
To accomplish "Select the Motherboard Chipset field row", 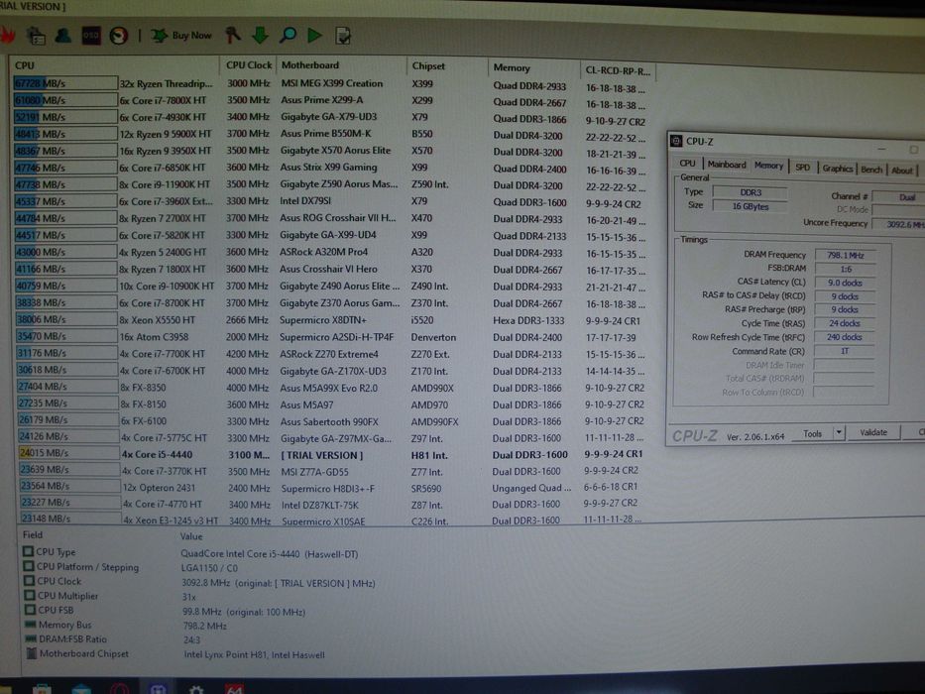I will [174, 654].
